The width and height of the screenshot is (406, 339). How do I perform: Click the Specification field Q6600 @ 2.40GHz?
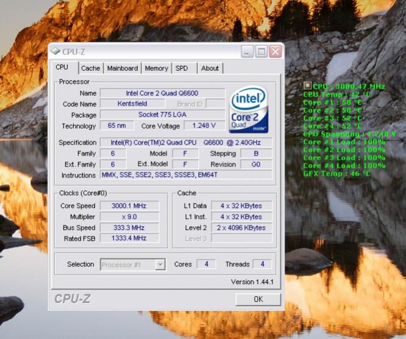(x=186, y=143)
